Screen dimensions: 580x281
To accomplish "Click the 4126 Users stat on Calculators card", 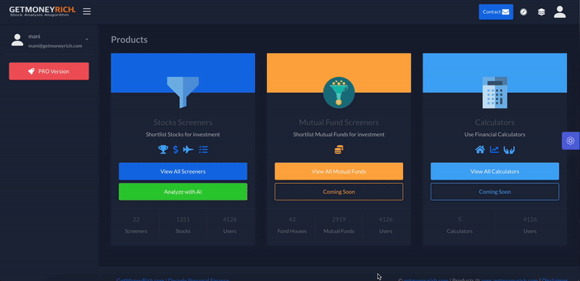I will (x=530, y=225).
